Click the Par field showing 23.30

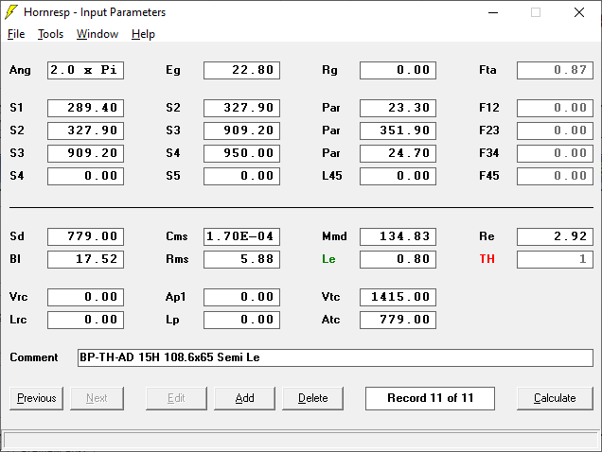pyautogui.click(x=398, y=108)
